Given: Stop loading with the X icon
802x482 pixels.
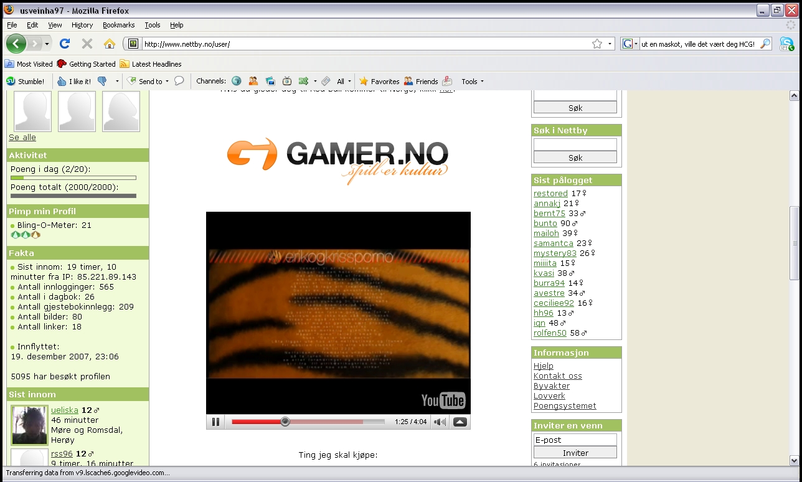Looking at the screenshot, I should (x=87, y=44).
